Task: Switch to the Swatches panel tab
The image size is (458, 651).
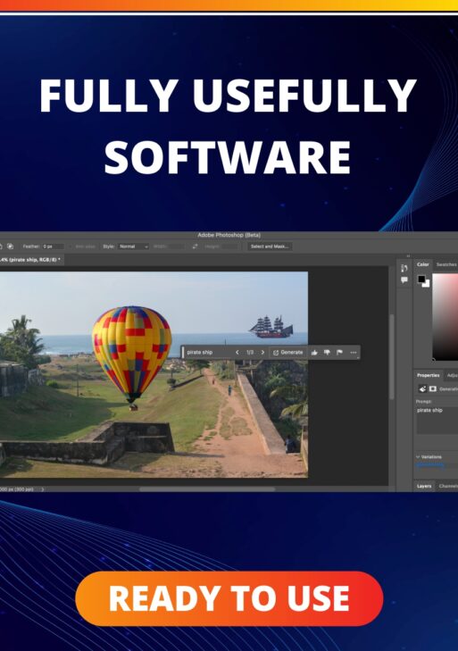Action: (446, 264)
